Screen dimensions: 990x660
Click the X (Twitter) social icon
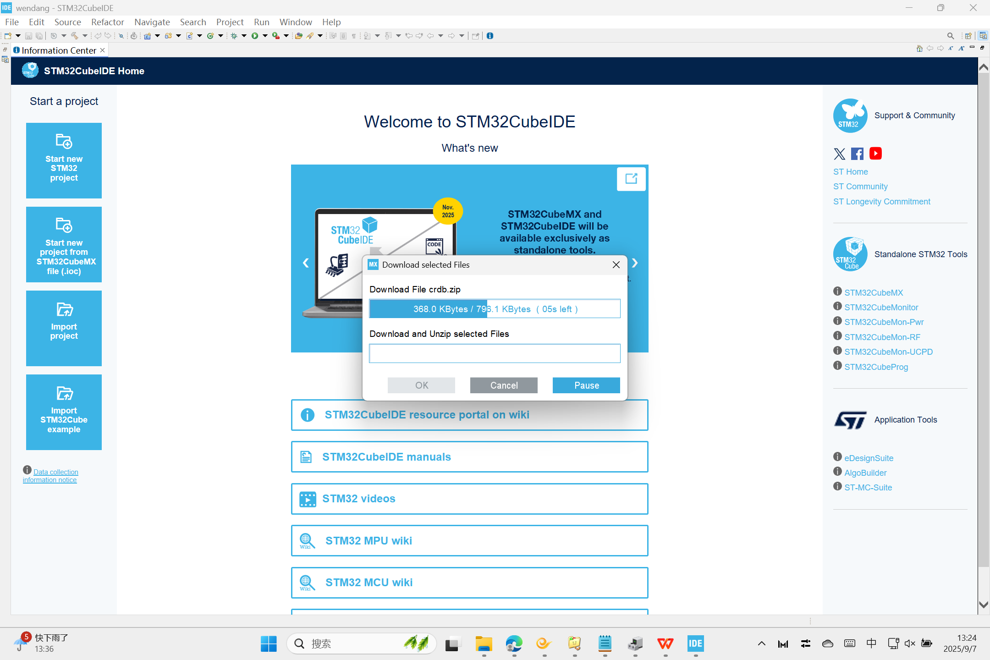[839, 154]
